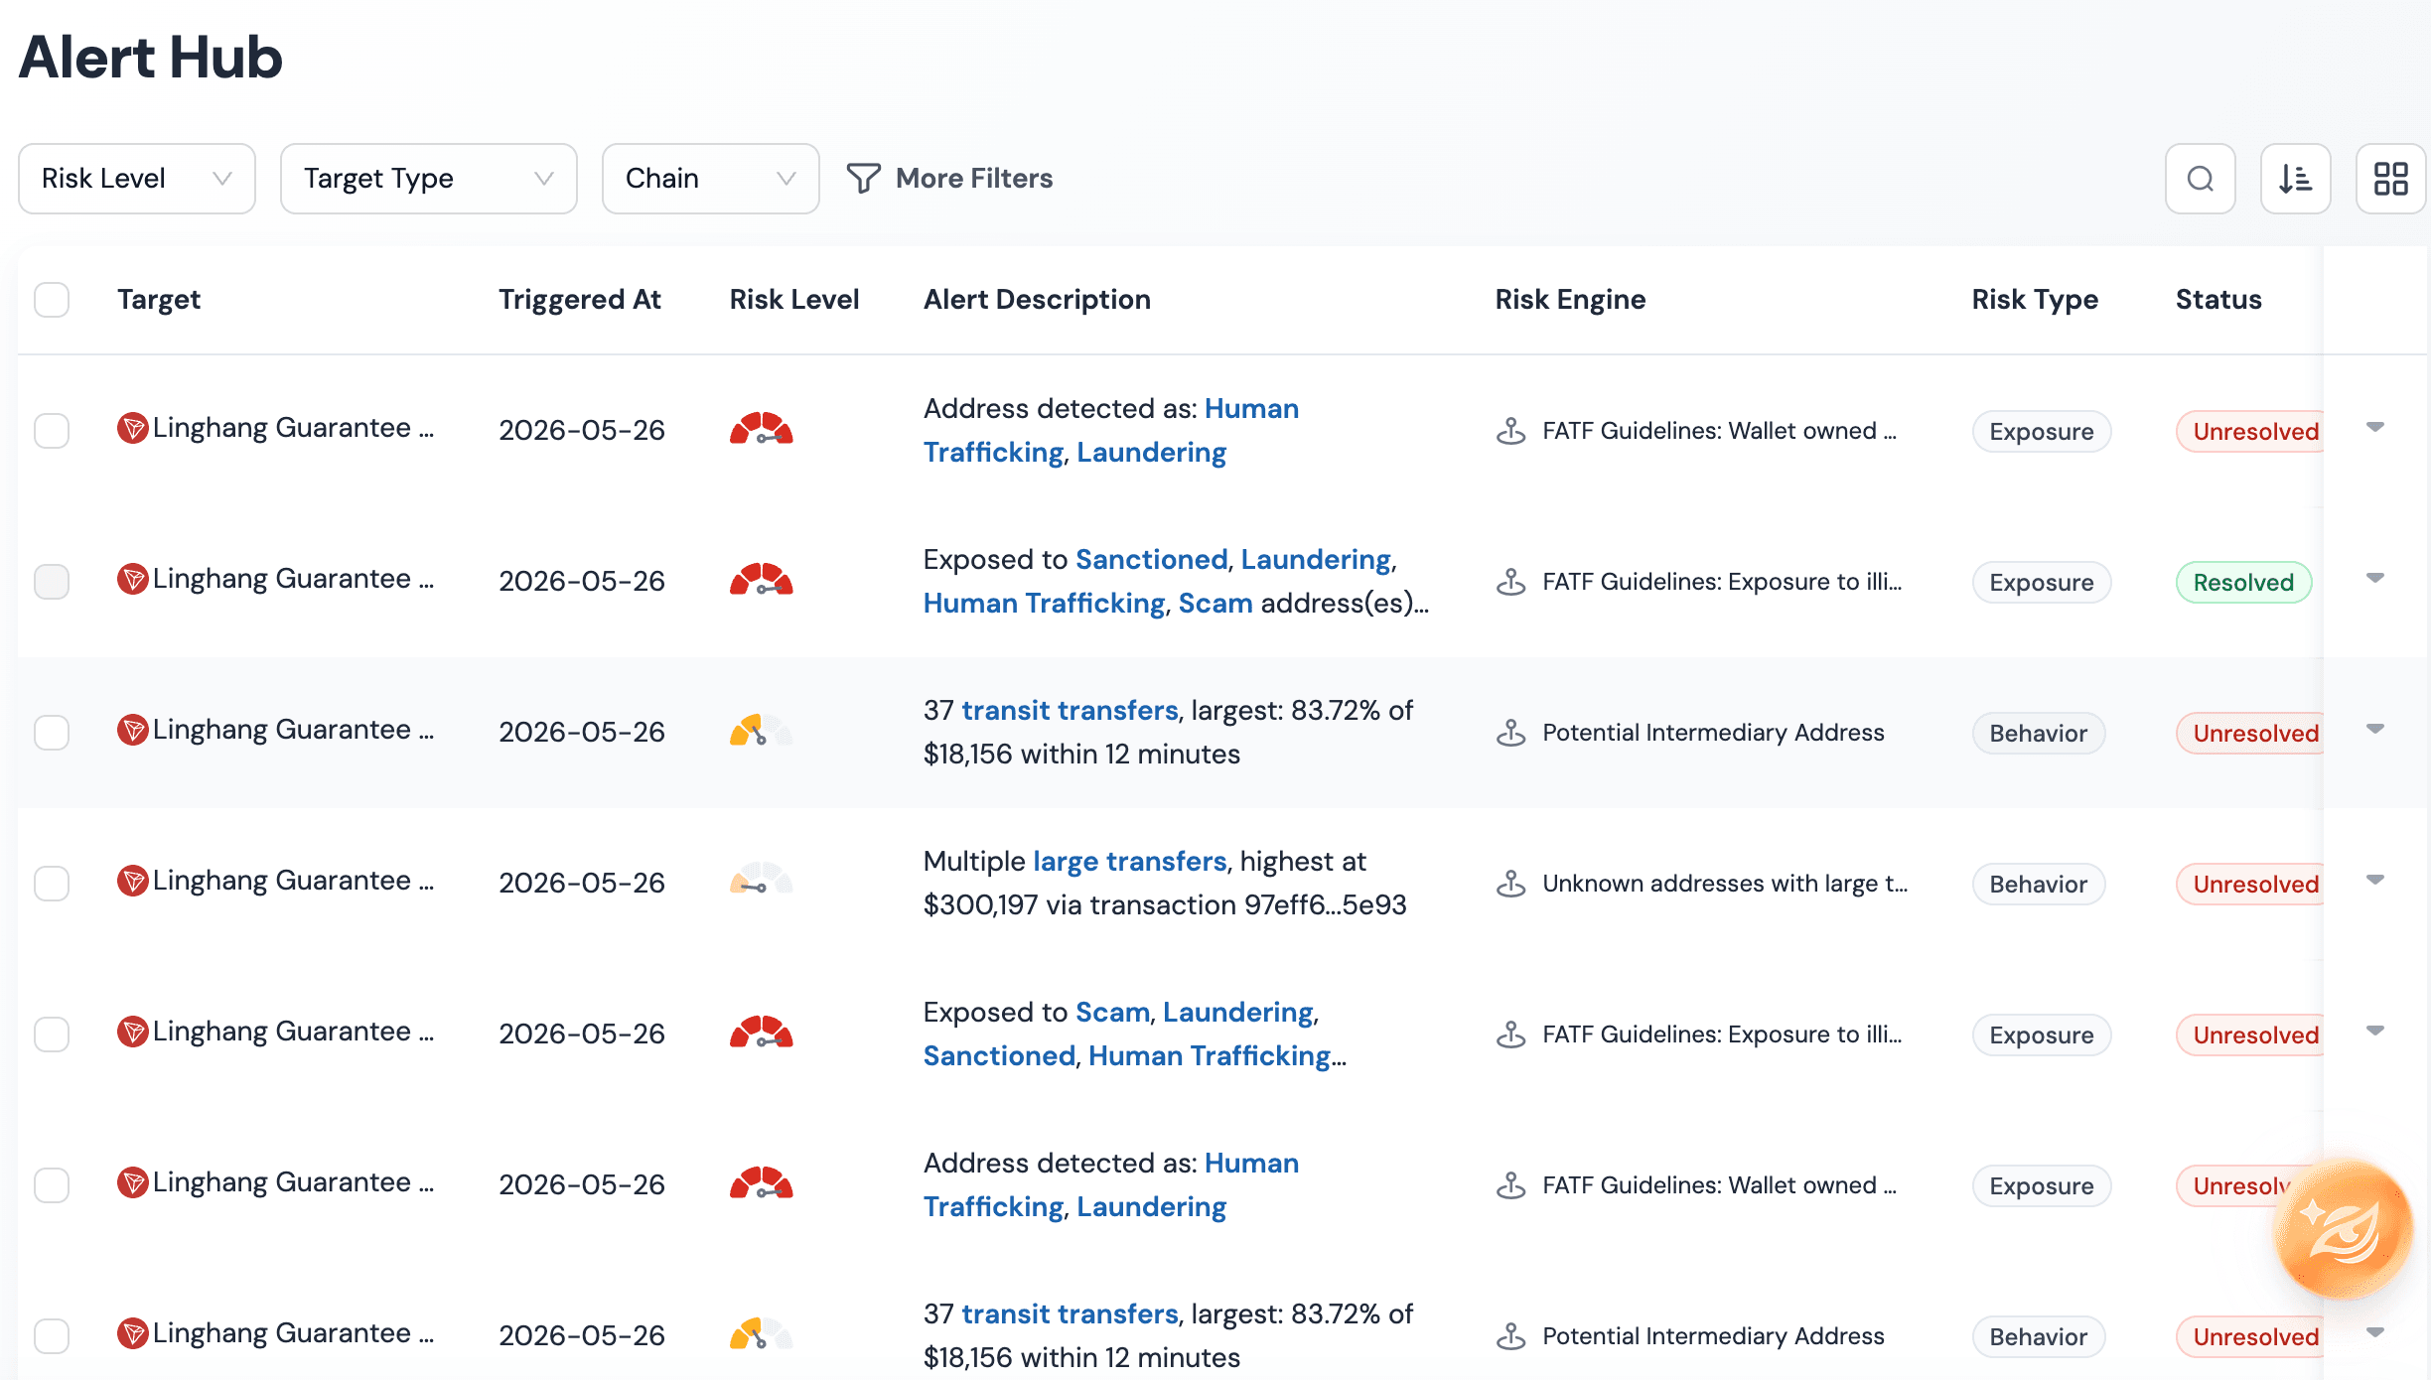
Task: Click the Alert Hub page title
Action: point(151,57)
